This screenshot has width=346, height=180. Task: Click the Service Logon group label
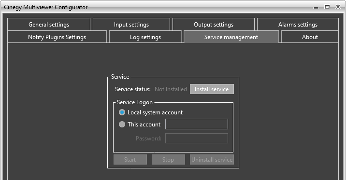click(x=135, y=102)
